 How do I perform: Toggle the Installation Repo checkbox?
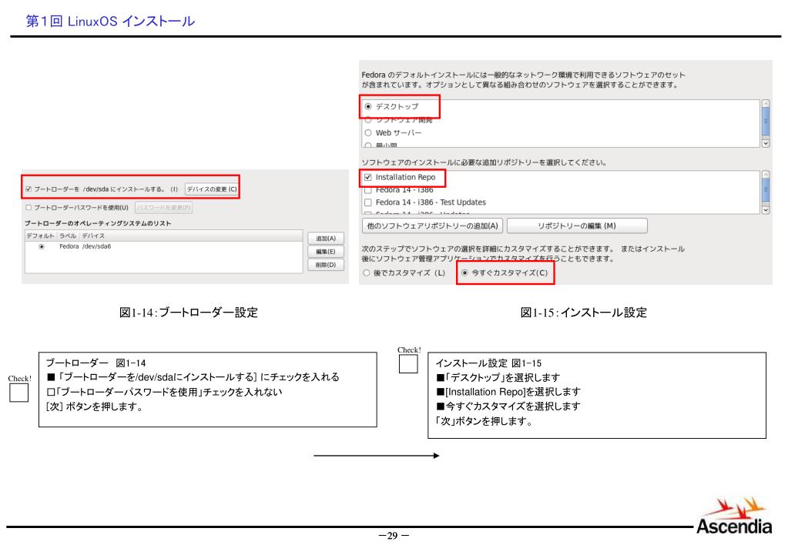point(368,177)
